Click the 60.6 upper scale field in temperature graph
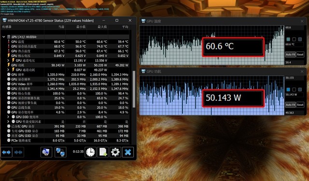Image resolution: width=309 pixels, height=181 pixels. click(x=295, y=27)
